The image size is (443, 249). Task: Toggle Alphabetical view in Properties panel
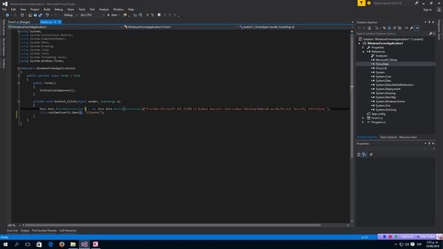(x=365, y=154)
